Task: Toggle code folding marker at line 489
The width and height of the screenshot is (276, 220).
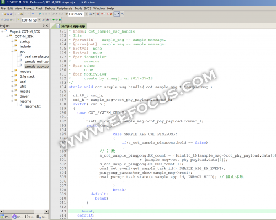Action: (x=67, y=109)
